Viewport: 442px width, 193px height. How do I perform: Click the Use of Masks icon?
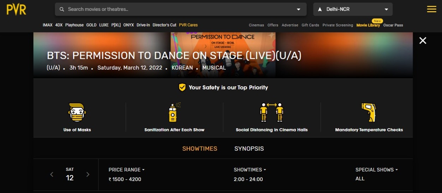click(x=77, y=113)
